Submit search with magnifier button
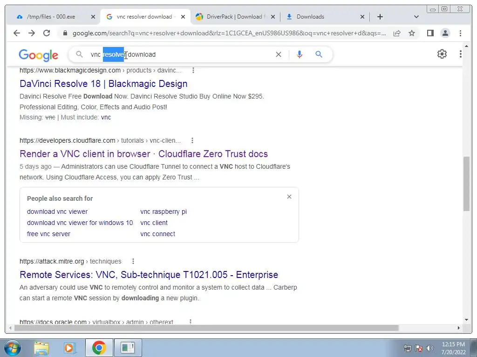Screen dimensions: 477x357 tap(319, 54)
